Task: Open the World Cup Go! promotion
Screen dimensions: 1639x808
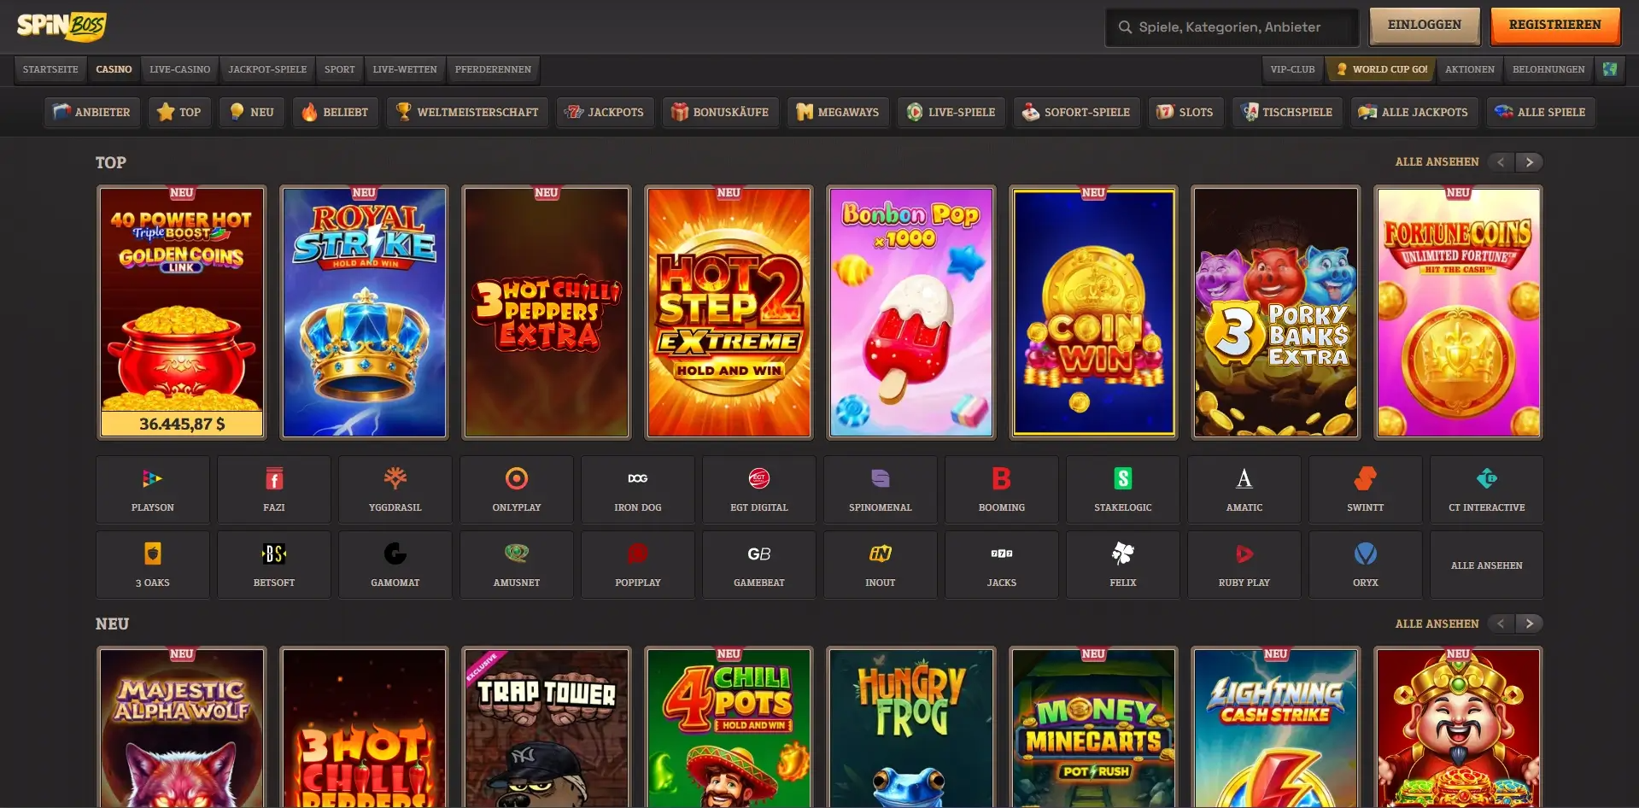Action: click(x=1381, y=69)
